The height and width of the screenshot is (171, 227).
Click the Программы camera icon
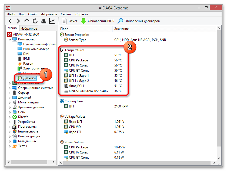[x=15, y=127]
